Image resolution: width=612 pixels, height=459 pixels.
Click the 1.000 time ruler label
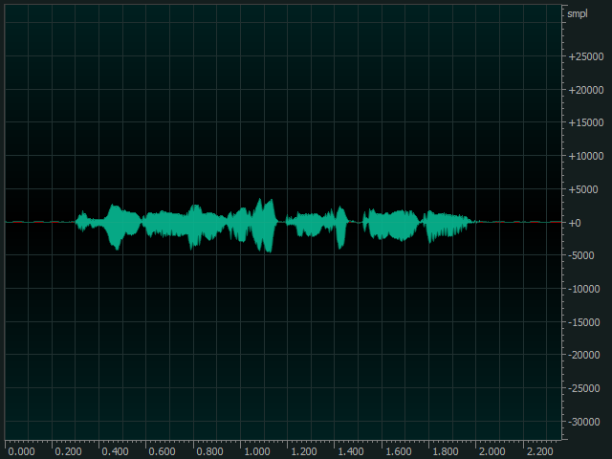point(257,452)
